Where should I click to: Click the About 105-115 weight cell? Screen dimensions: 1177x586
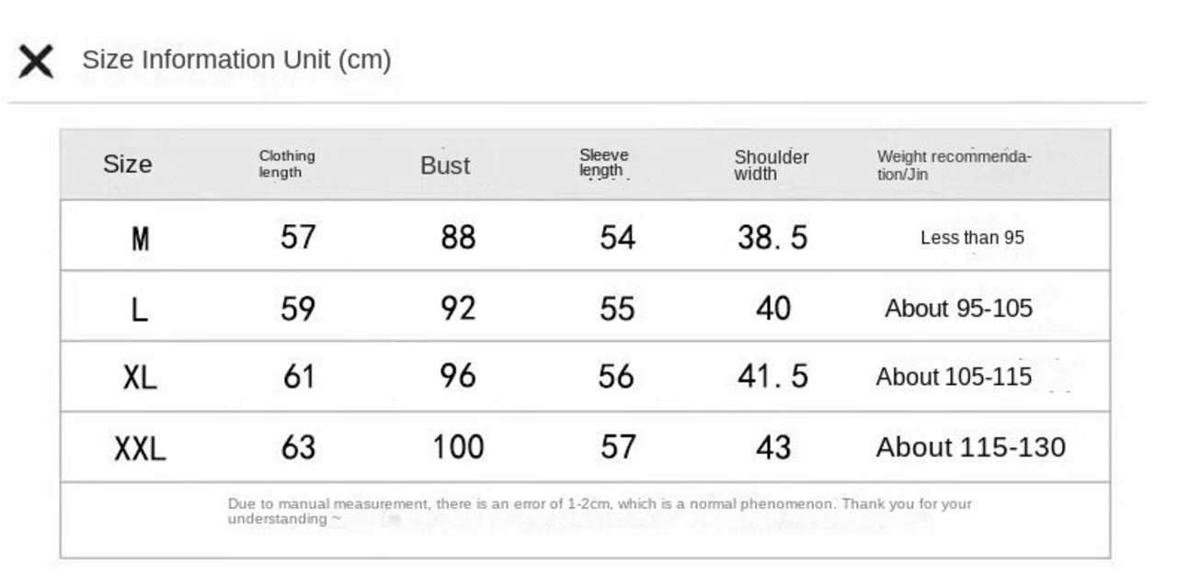pyautogui.click(x=954, y=378)
